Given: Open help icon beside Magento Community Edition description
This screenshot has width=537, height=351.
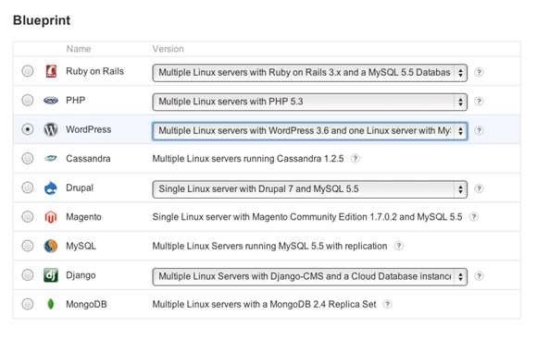Looking at the screenshot, I should point(474,217).
